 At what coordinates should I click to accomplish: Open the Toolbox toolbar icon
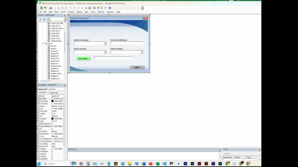coord(105,8)
